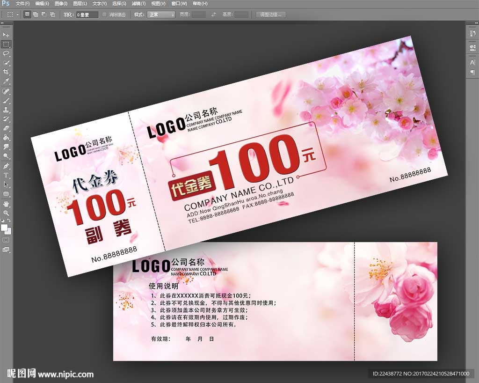The width and height of the screenshot is (479, 383).
Task: Select the Paint Bucket tool
Action: [6, 138]
